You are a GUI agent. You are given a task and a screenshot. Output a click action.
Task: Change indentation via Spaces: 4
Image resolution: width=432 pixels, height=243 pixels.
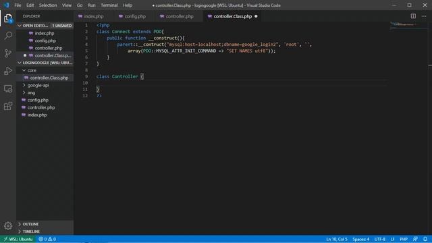(x=360, y=239)
